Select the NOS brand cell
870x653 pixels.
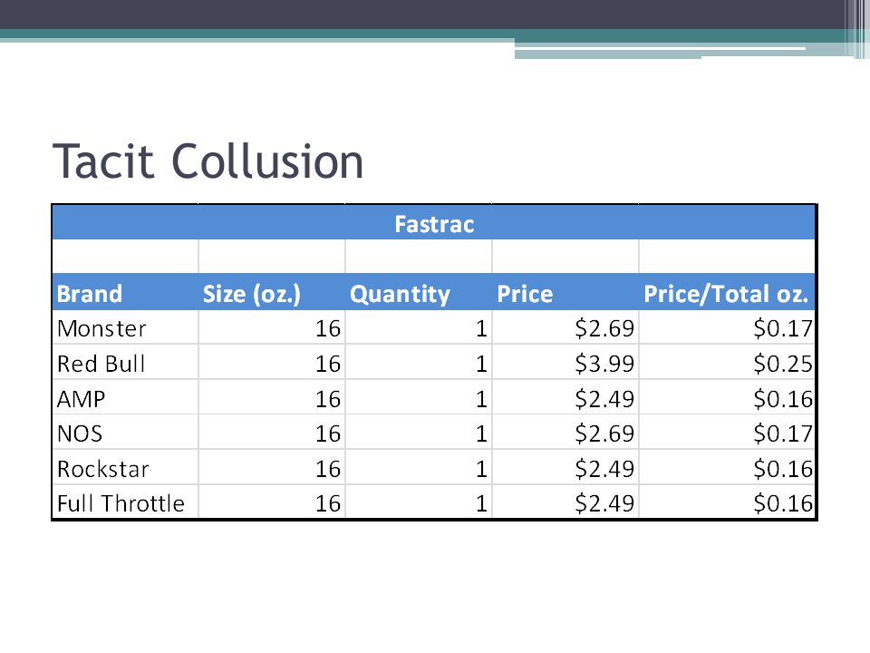(125, 433)
